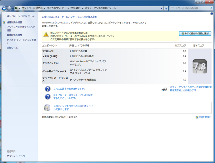
Task: Click the プロセッサ: component label
Action: click(48, 51)
